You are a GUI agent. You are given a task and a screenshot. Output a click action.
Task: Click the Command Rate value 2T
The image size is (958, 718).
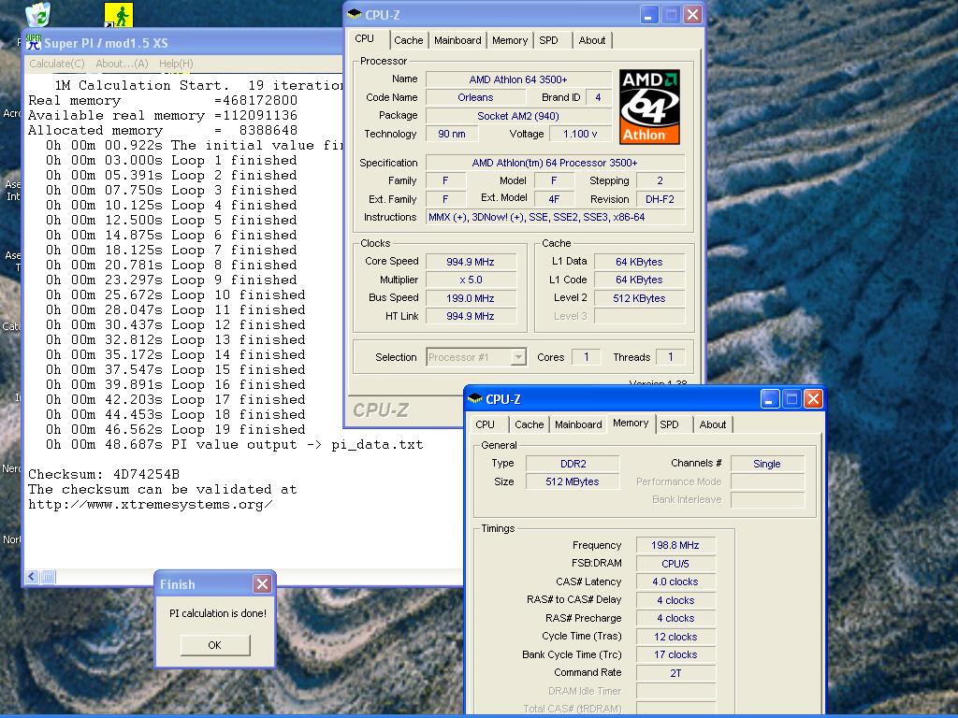coord(675,673)
